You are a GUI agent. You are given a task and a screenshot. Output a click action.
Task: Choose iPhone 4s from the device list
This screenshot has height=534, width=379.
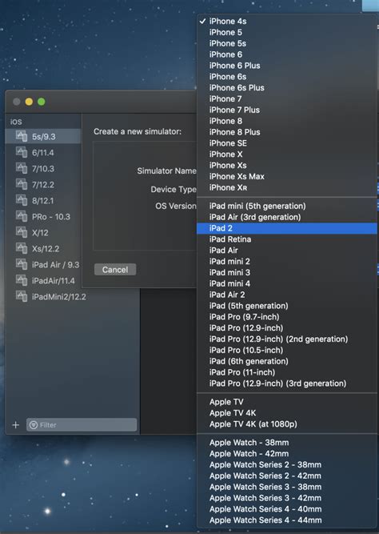(x=287, y=21)
